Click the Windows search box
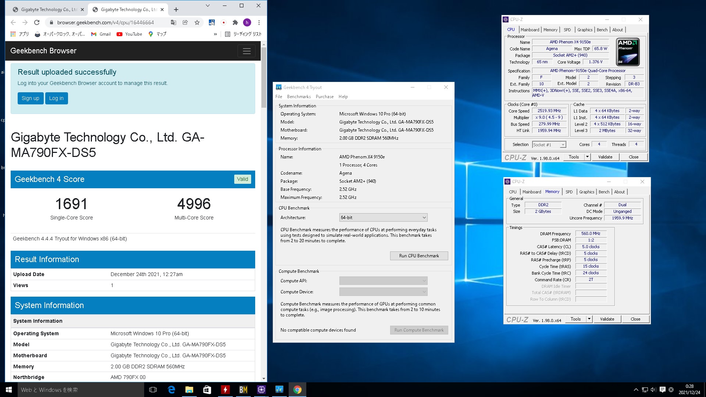This screenshot has width=706, height=397. tap(81, 390)
